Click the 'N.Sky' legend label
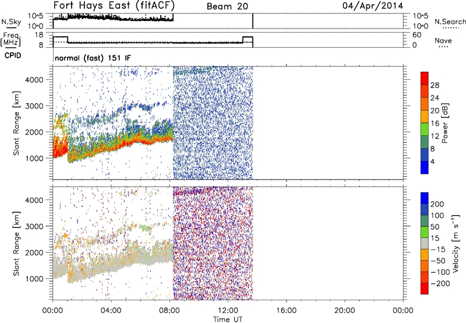This screenshot has height=323, width=466. [x=11, y=22]
